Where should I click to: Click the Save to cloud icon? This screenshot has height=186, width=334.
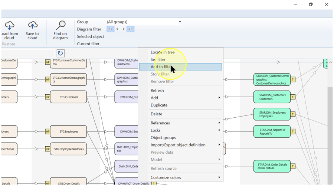pyautogui.click(x=32, y=26)
